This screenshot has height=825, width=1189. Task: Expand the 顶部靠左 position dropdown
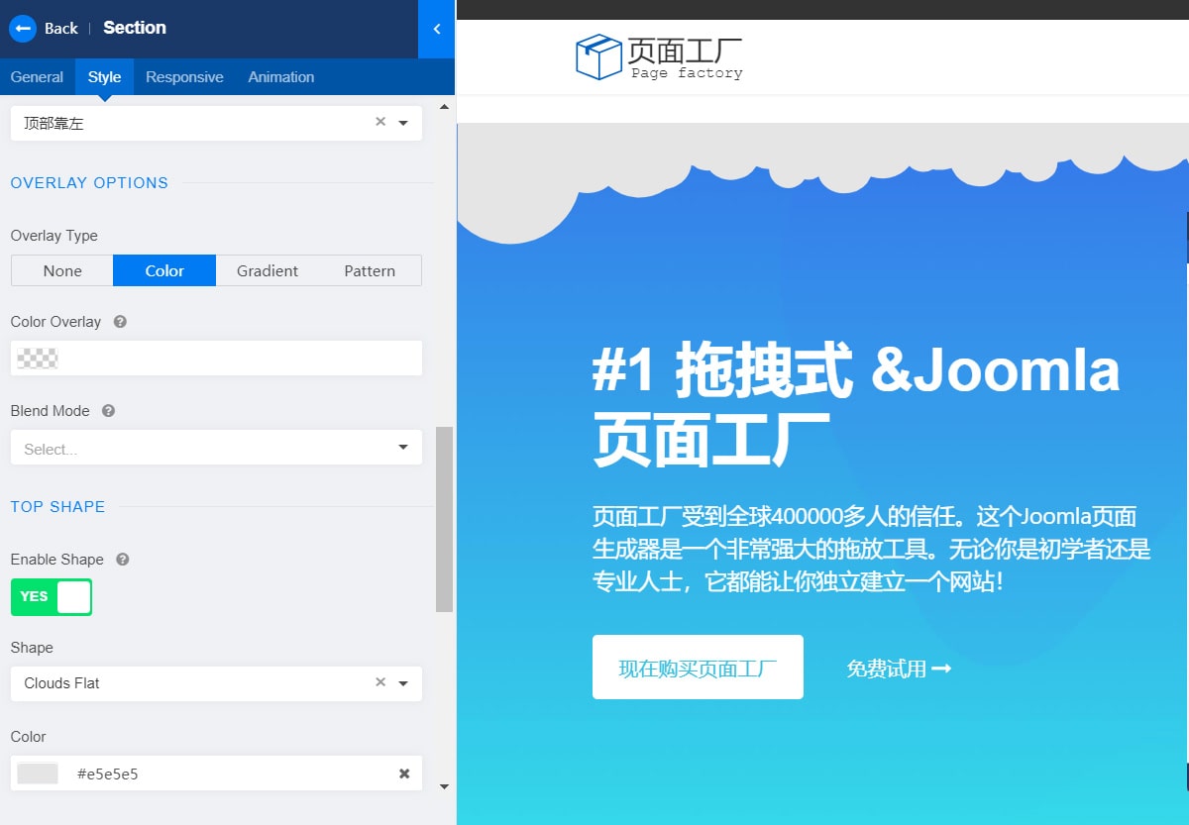[x=403, y=123]
